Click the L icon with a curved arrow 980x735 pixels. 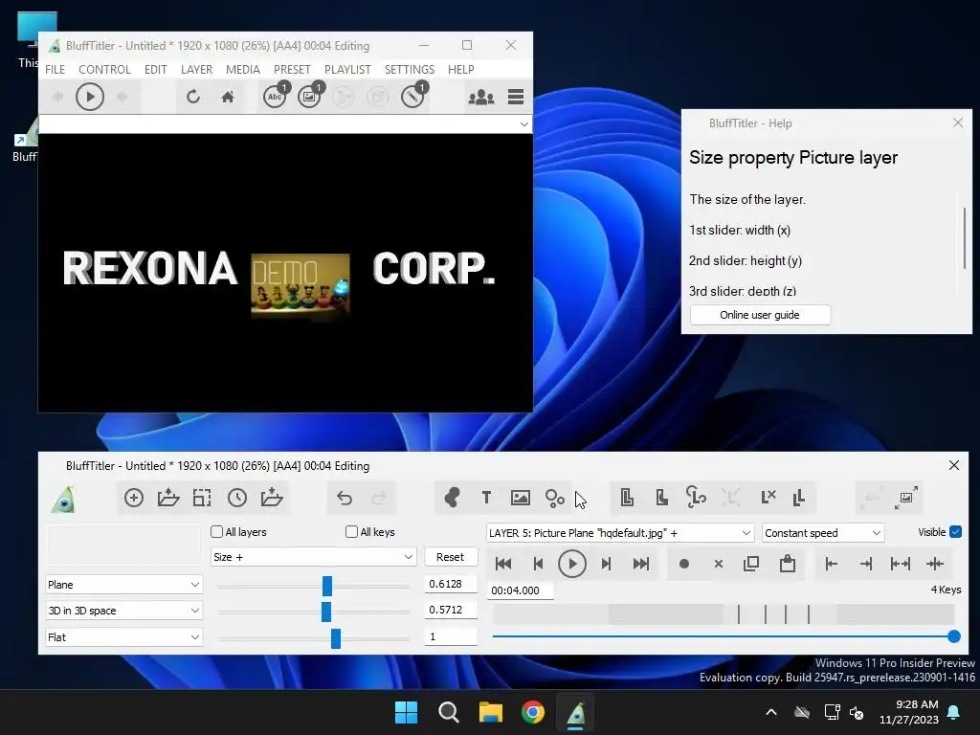(x=696, y=498)
